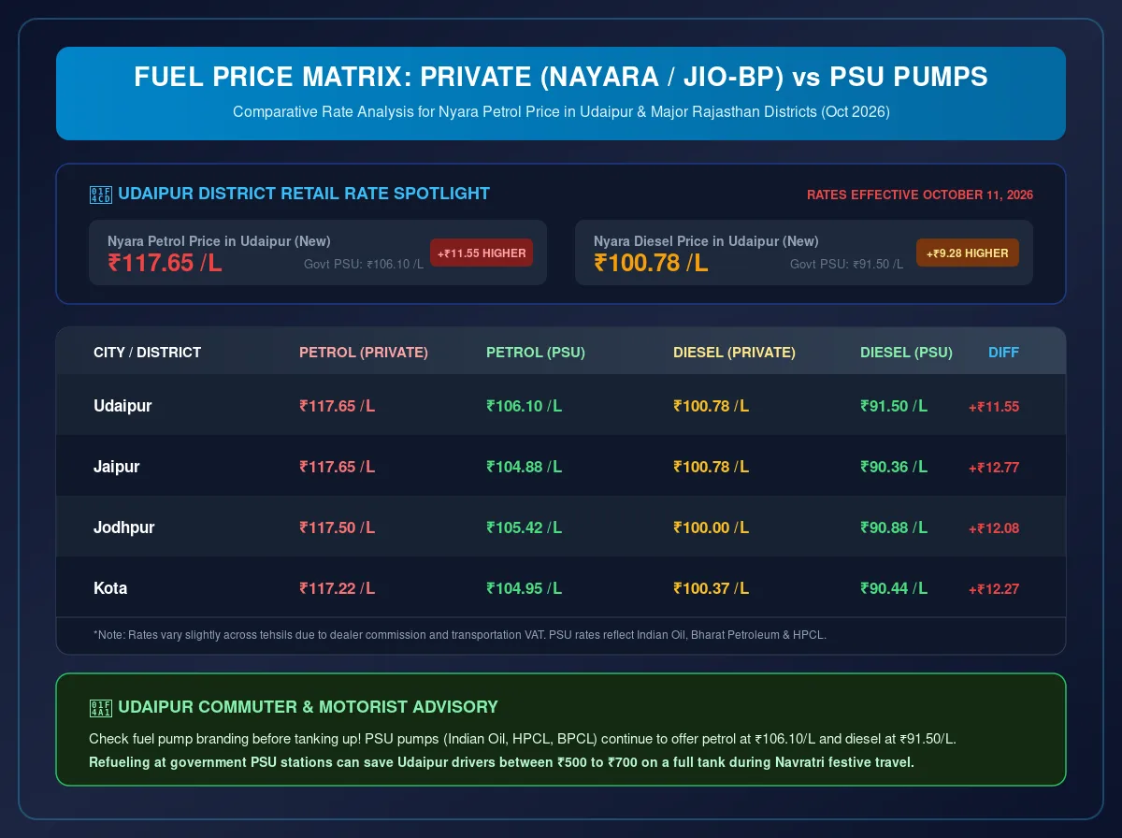This screenshot has height=838, width=1122.
Task: Select the Jodhpur city cell
Action: (124, 527)
